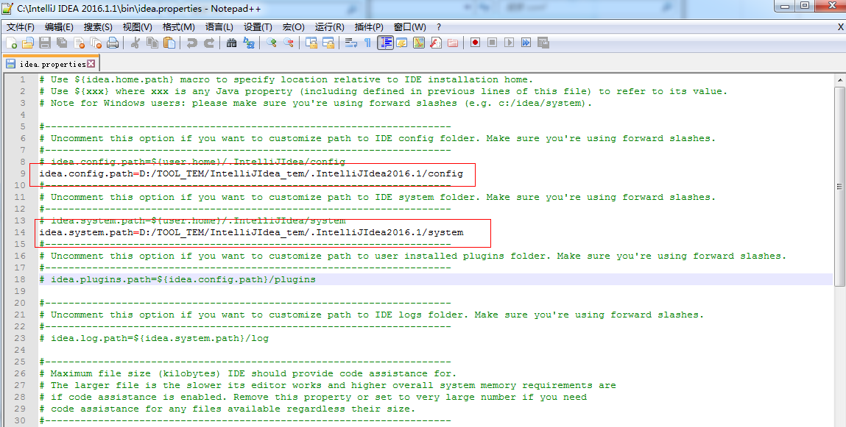The width and height of the screenshot is (846, 427).
Task: Open the 文件(F) menu
Action: click(20, 27)
